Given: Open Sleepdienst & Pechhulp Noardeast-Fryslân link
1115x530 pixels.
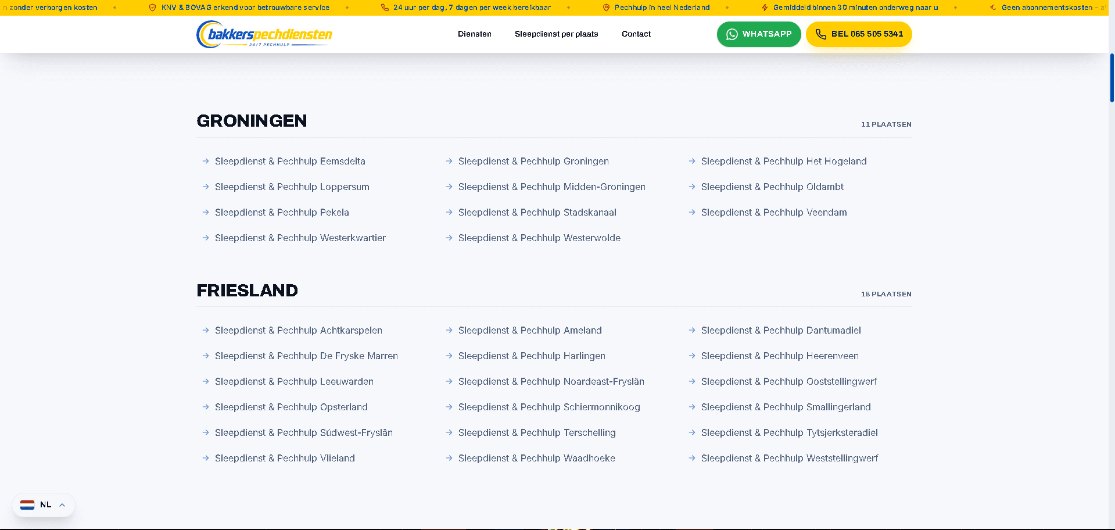Looking at the screenshot, I should [x=551, y=381].
